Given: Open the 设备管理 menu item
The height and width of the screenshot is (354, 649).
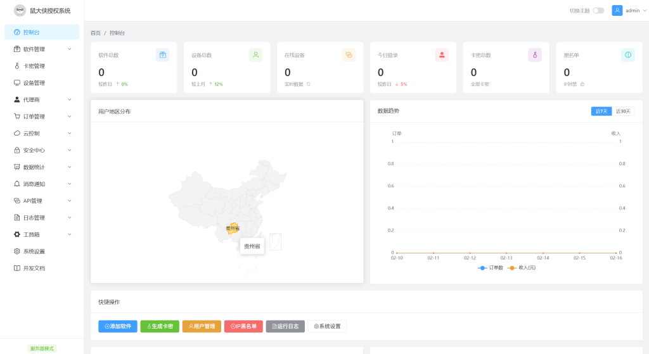Looking at the screenshot, I should point(42,83).
